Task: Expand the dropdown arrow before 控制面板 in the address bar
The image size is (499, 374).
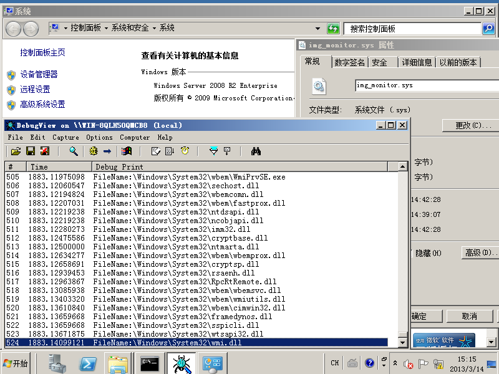Action: (x=65, y=28)
